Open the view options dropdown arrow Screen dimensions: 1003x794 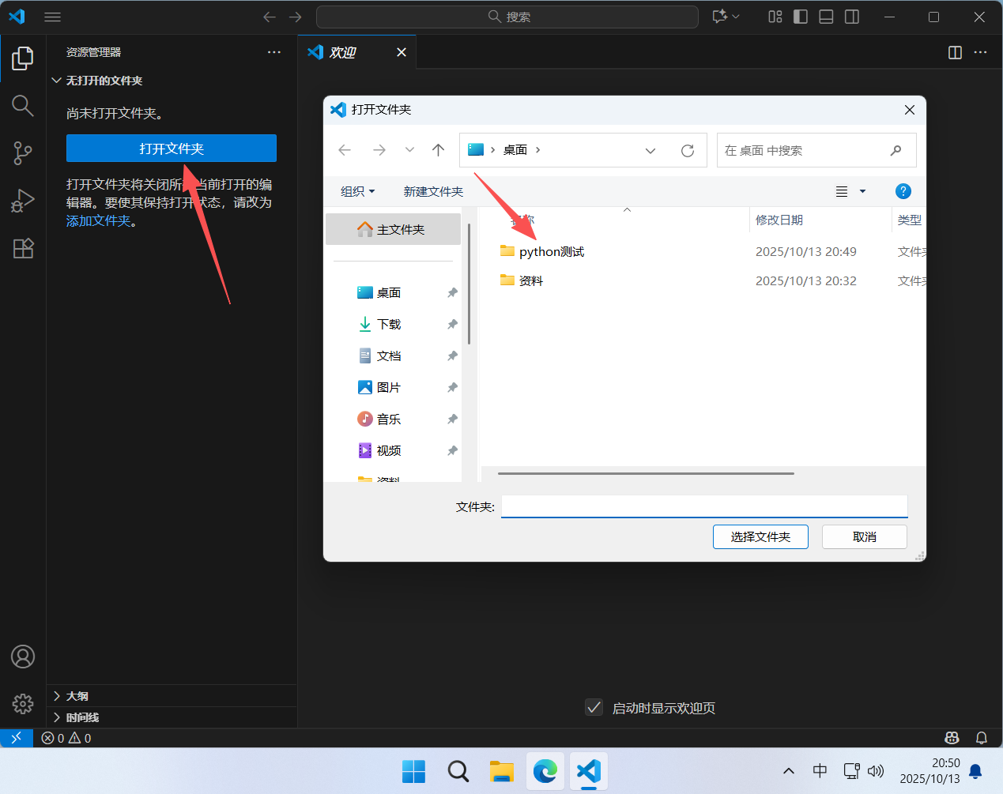[x=862, y=191]
